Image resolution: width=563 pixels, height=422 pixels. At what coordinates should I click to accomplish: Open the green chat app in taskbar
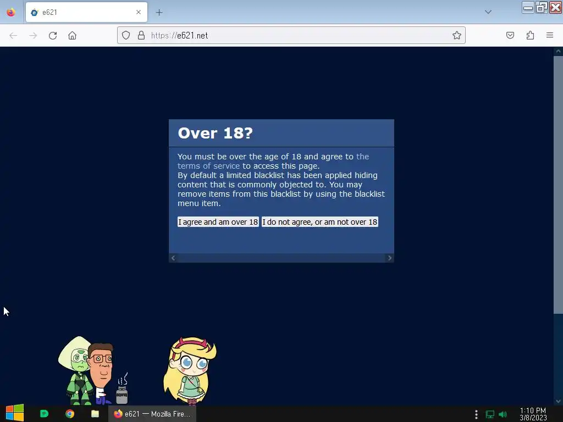coord(44,414)
